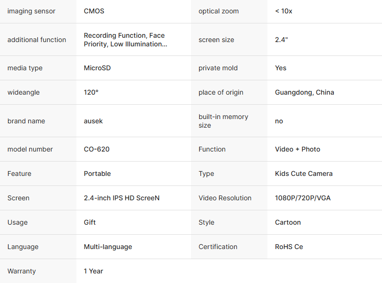Screen dimensions: 382x283
Task: Click the MicroSD media type value
Action: [x=97, y=68]
